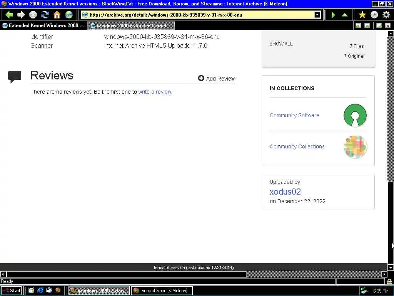Click the previous tab icon in tab bar
The height and width of the screenshot is (296, 394).
click(358, 25)
